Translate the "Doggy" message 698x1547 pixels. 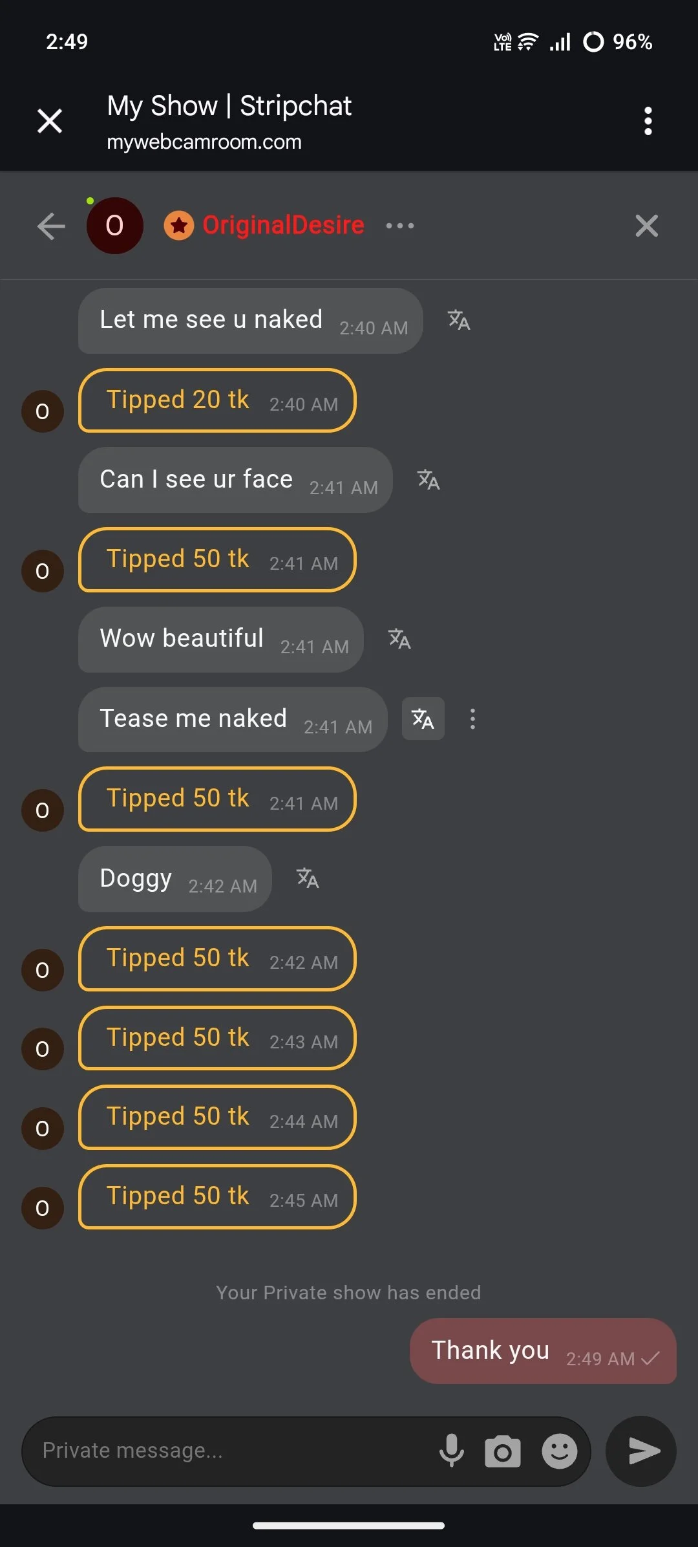308,878
